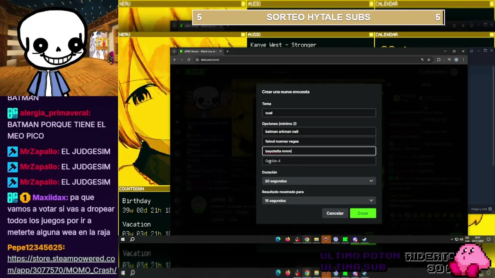Open the media controls icon in Chrome toolbar

(x=449, y=59)
